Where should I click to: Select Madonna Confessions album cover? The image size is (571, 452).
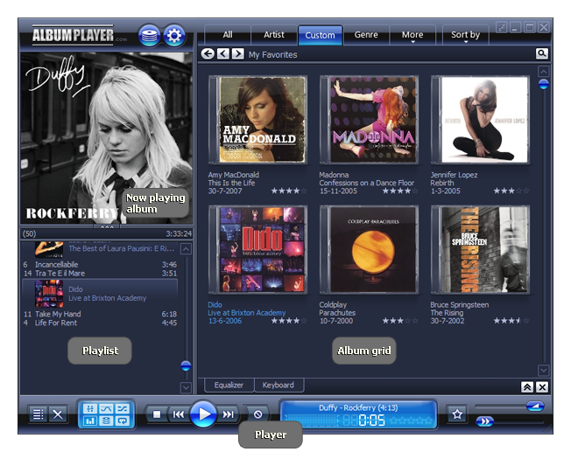click(369, 119)
